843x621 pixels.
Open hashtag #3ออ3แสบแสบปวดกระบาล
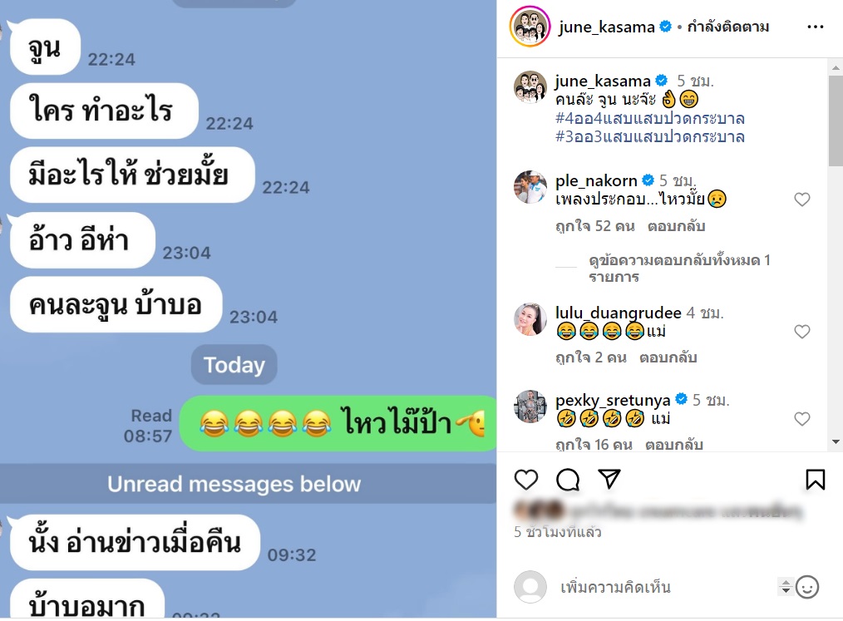(x=649, y=136)
